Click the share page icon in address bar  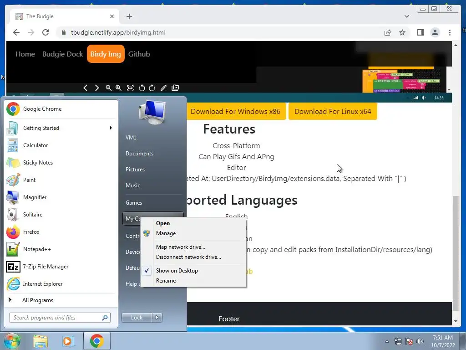[x=388, y=32]
